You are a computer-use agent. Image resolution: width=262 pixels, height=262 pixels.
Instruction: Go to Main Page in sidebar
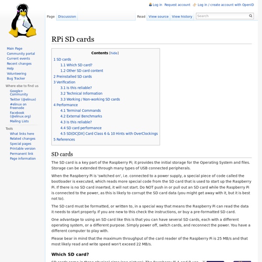[x=14, y=48]
